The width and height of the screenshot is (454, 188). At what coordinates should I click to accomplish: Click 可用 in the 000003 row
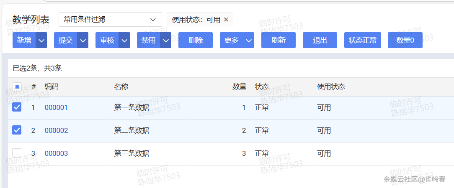coord(324,153)
